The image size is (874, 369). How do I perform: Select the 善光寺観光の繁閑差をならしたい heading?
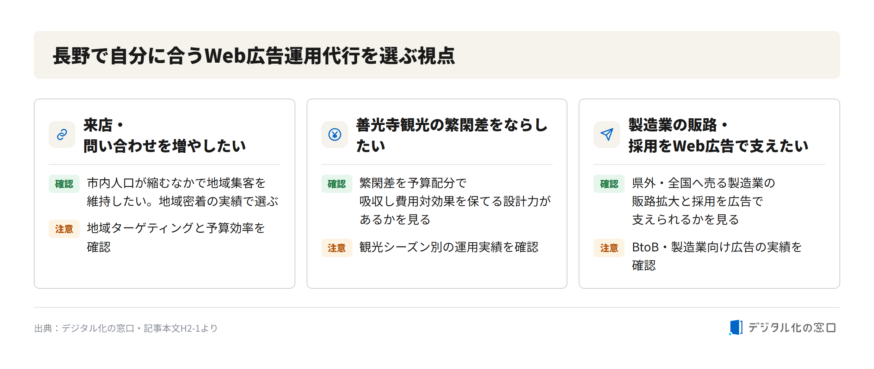452,136
